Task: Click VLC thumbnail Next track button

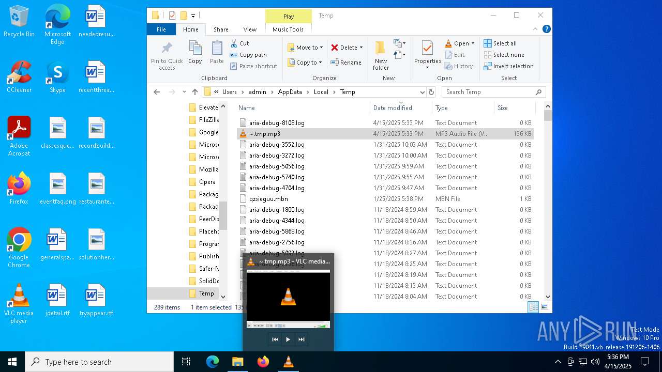Action: [x=301, y=339]
